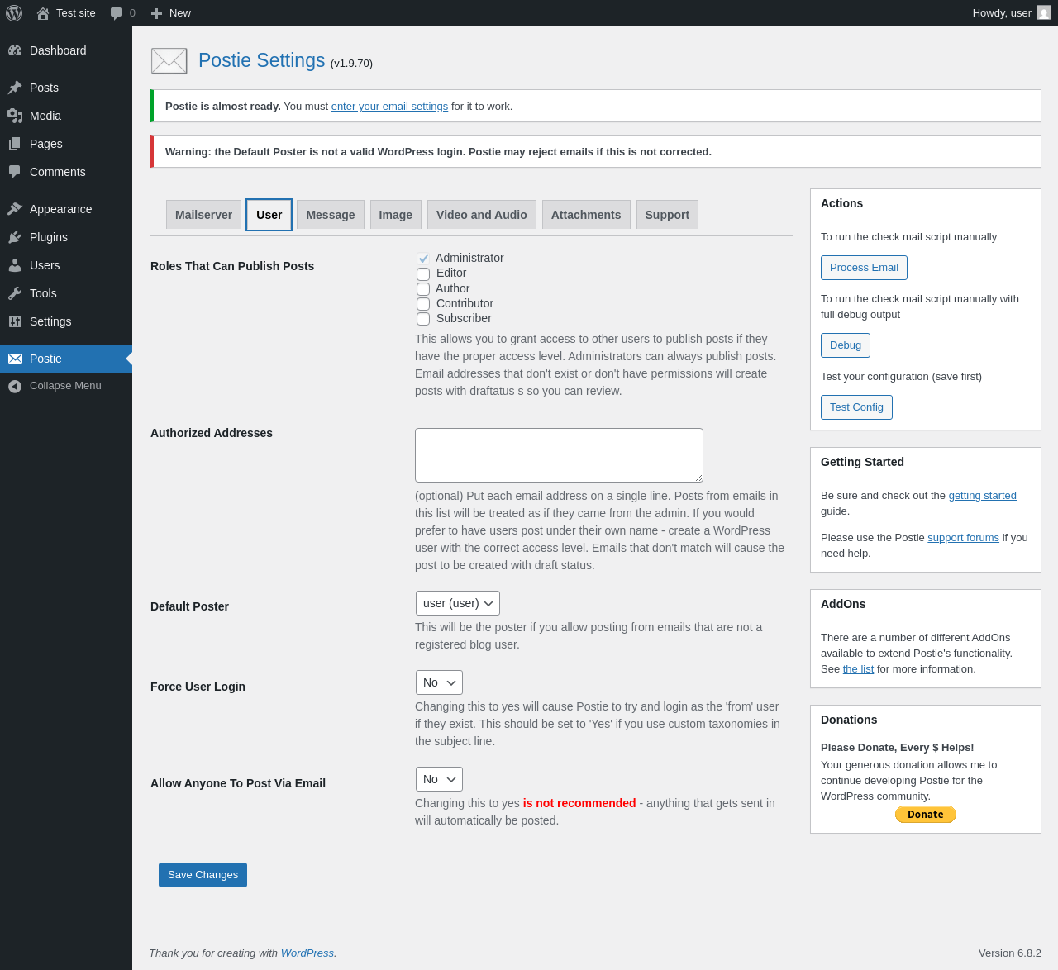Click the Debug button
The height and width of the screenshot is (970, 1058).
(x=846, y=345)
